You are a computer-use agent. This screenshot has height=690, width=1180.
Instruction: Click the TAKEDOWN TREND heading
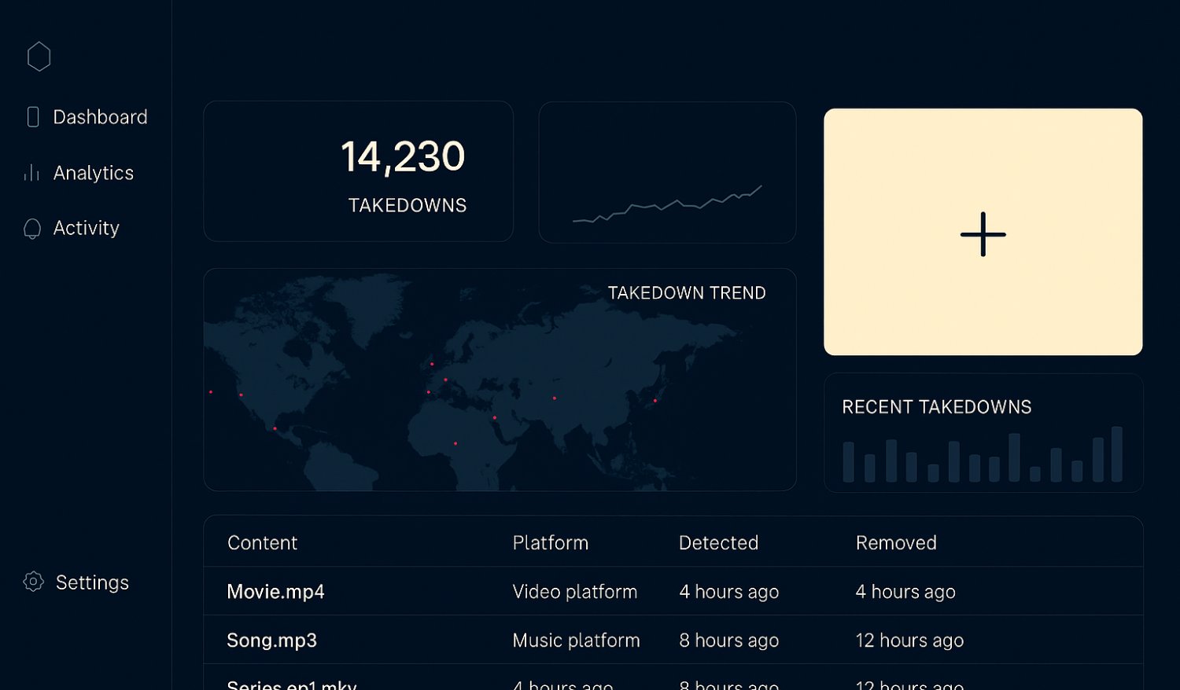pos(687,293)
